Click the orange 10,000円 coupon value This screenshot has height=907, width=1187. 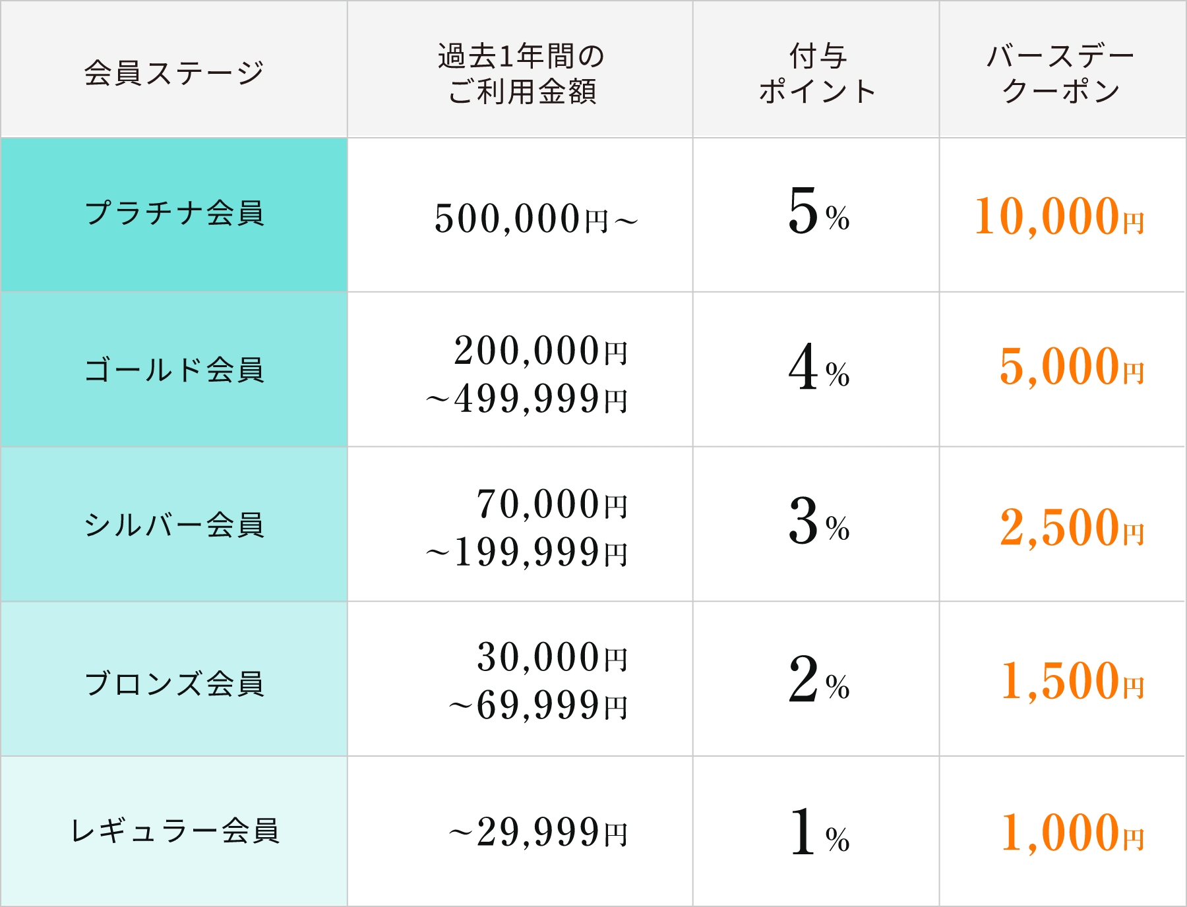1059,216
